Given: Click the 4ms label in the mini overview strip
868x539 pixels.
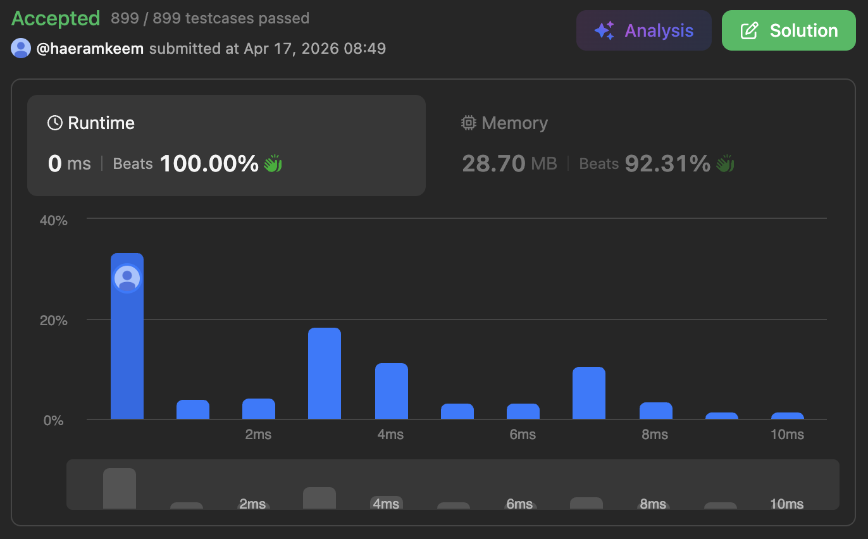Looking at the screenshot, I should click(386, 504).
